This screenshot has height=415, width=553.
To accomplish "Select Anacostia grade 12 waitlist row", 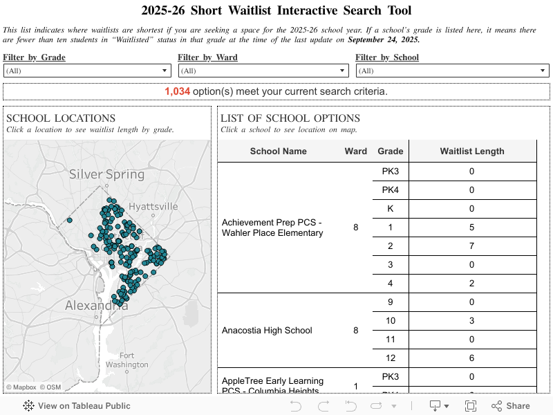I will tap(472, 358).
